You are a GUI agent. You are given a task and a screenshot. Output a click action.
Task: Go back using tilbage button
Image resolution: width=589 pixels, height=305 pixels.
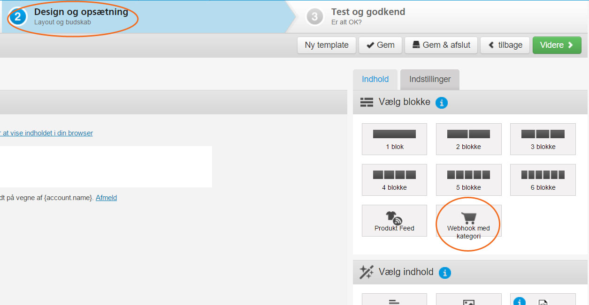coord(505,45)
